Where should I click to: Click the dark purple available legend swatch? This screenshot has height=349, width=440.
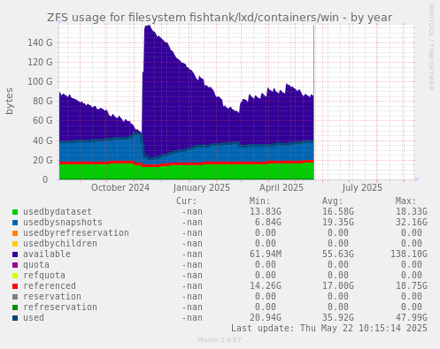point(15,254)
